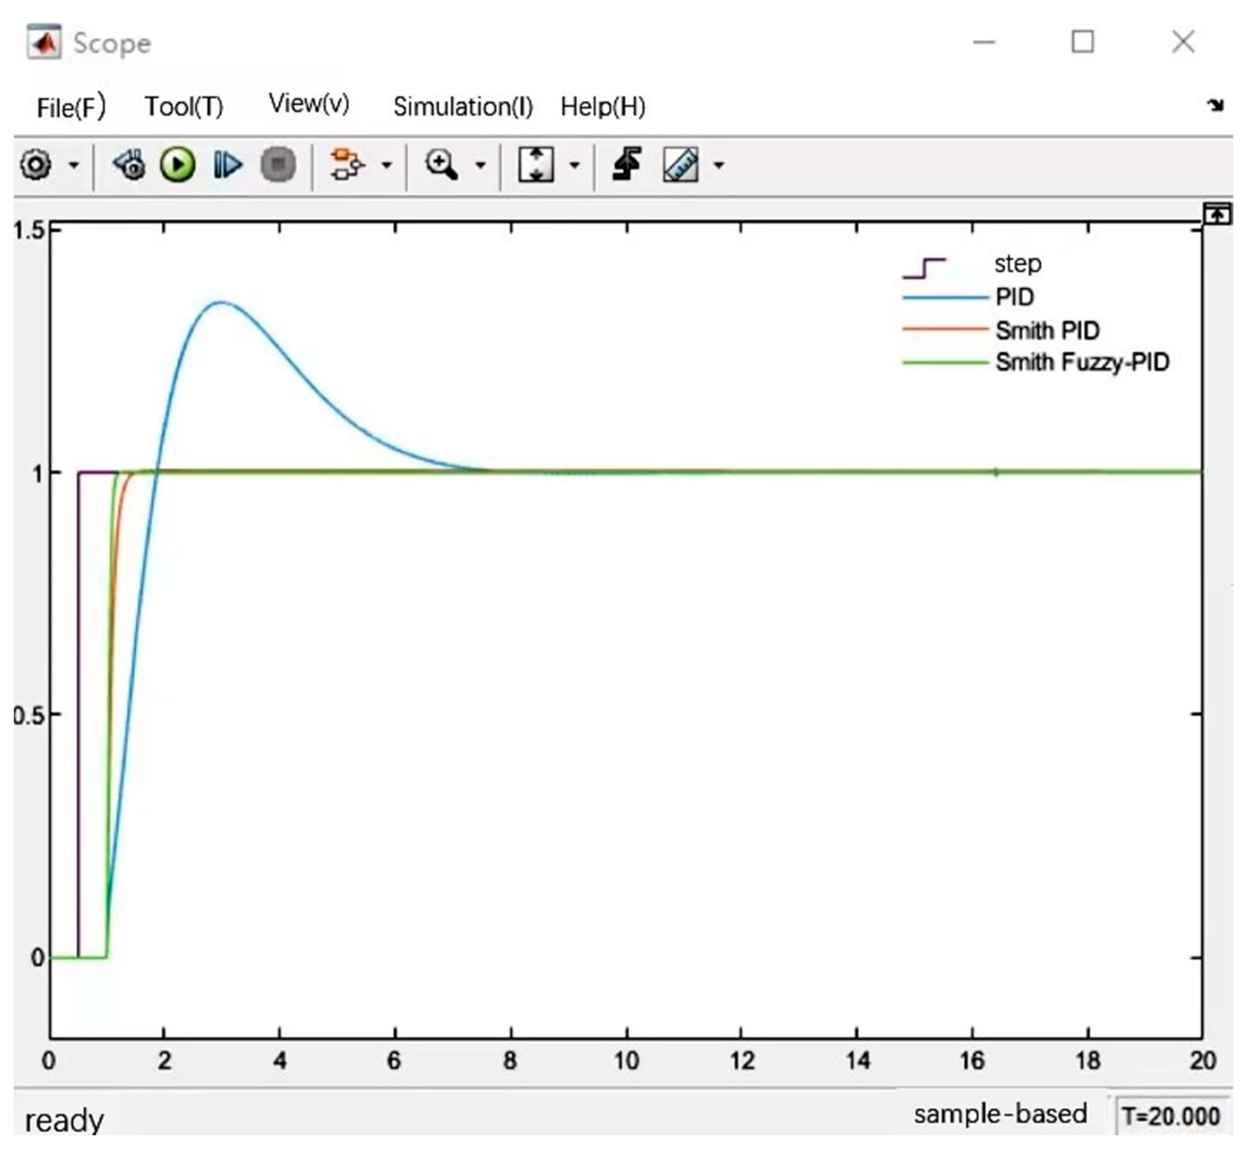Click the Step Back simulation button
Screen dimensions: 1246x1153
click(130, 165)
